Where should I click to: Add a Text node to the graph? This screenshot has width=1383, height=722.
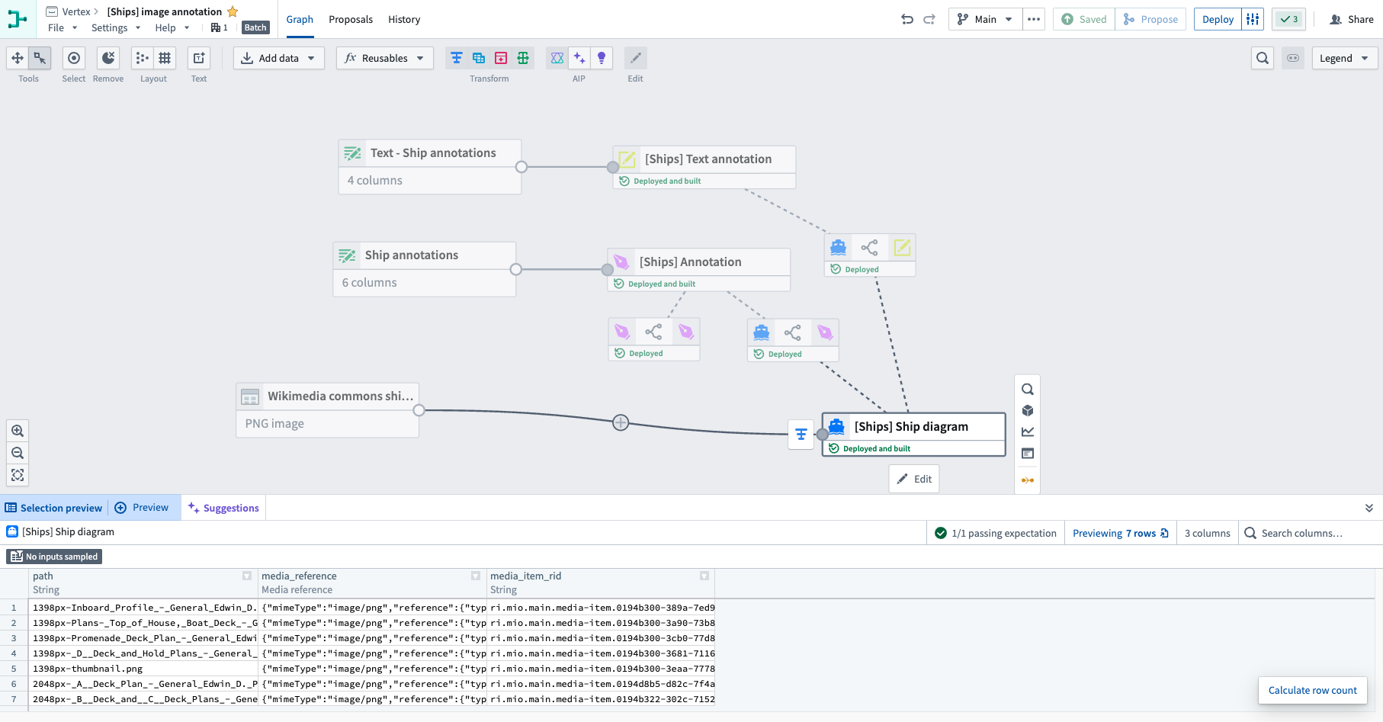tap(199, 58)
